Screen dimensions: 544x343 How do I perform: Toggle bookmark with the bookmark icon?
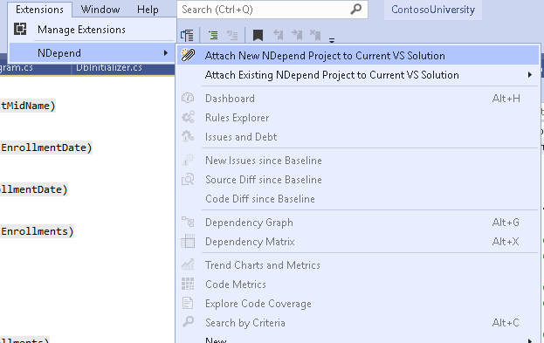pos(258,35)
